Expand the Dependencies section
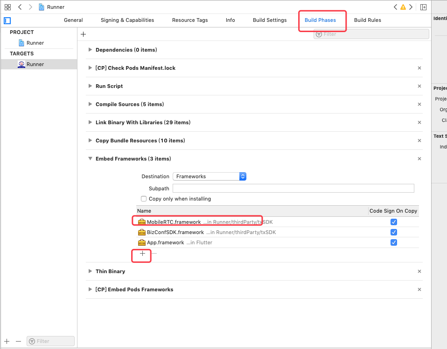The width and height of the screenshot is (447, 349). click(x=90, y=50)
